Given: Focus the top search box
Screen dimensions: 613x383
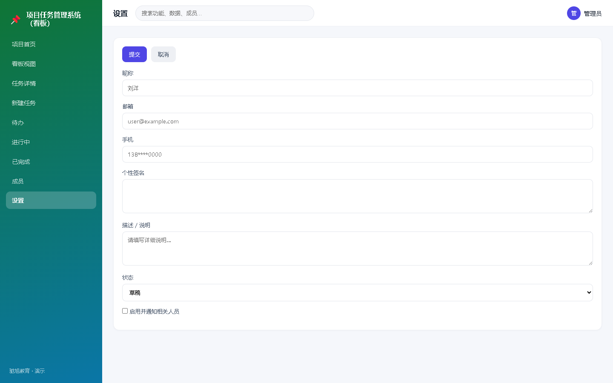Looking at the screenshot, I should pos(225,13).
